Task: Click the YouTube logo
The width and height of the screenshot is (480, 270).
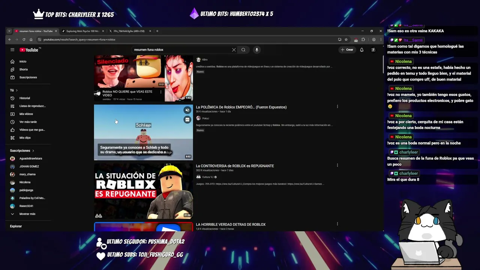Action: (30, 49)
